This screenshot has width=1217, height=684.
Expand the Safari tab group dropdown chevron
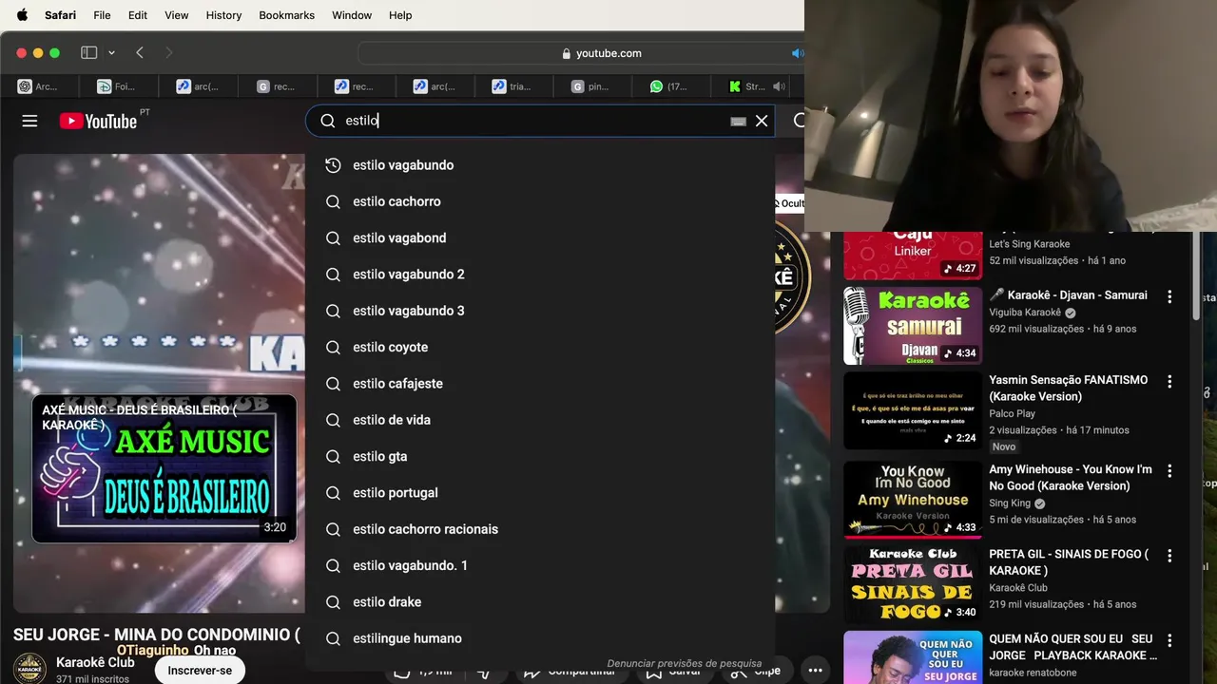click(111, 53)
